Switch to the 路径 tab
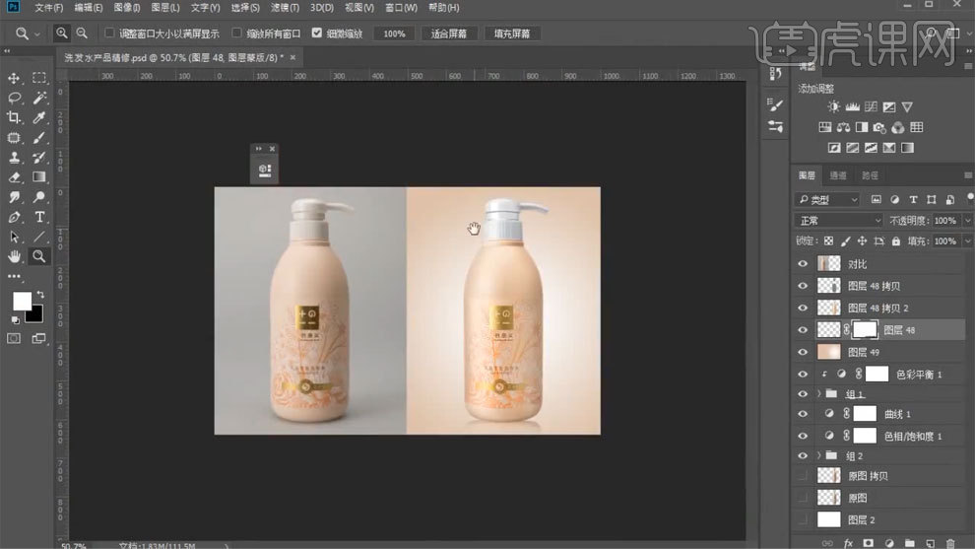 [870, 175]
